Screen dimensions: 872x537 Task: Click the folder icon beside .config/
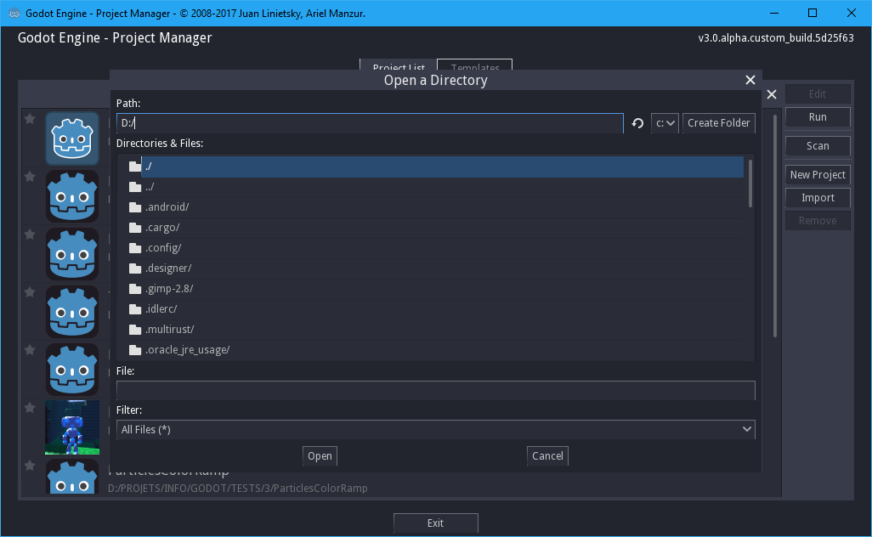(x=135, y=248)
